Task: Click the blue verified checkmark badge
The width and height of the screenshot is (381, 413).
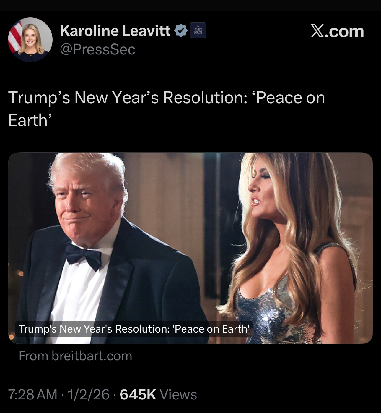Action: (181, 30)
